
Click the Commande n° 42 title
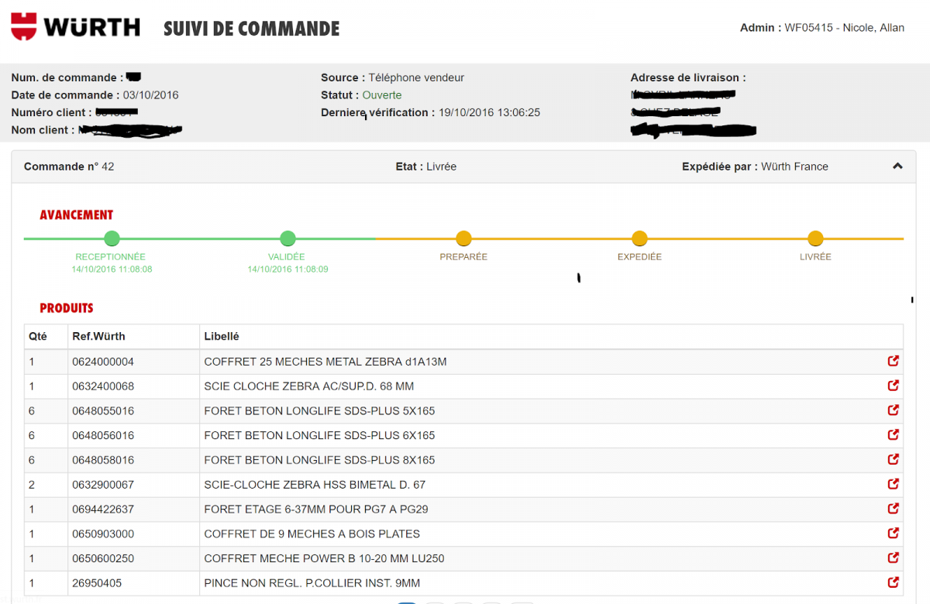point(69,166)
